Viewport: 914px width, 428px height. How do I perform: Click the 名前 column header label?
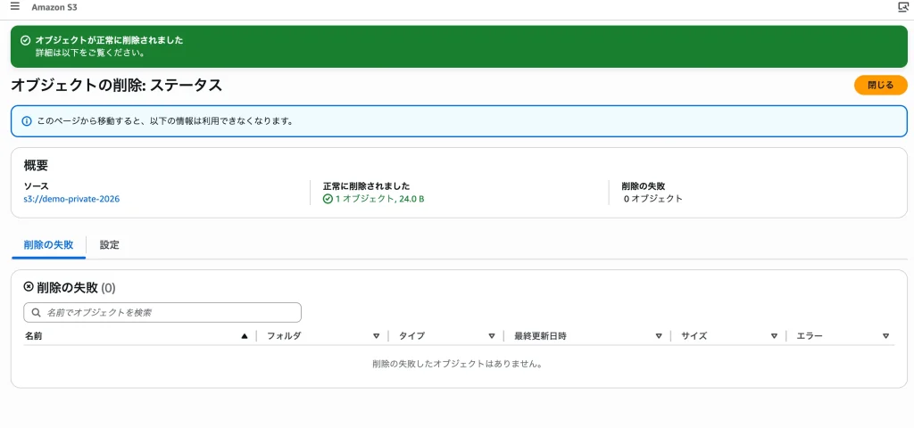click(x=33, y=336)
